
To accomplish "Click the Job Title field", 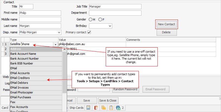I will [115, 6].
